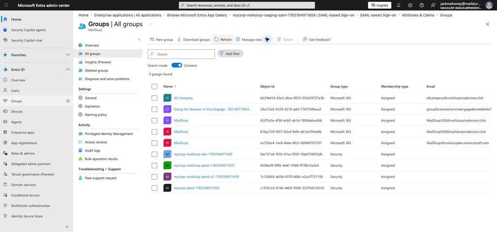Collapse the Groups blade menu chevron

click(x=139, y=40)
